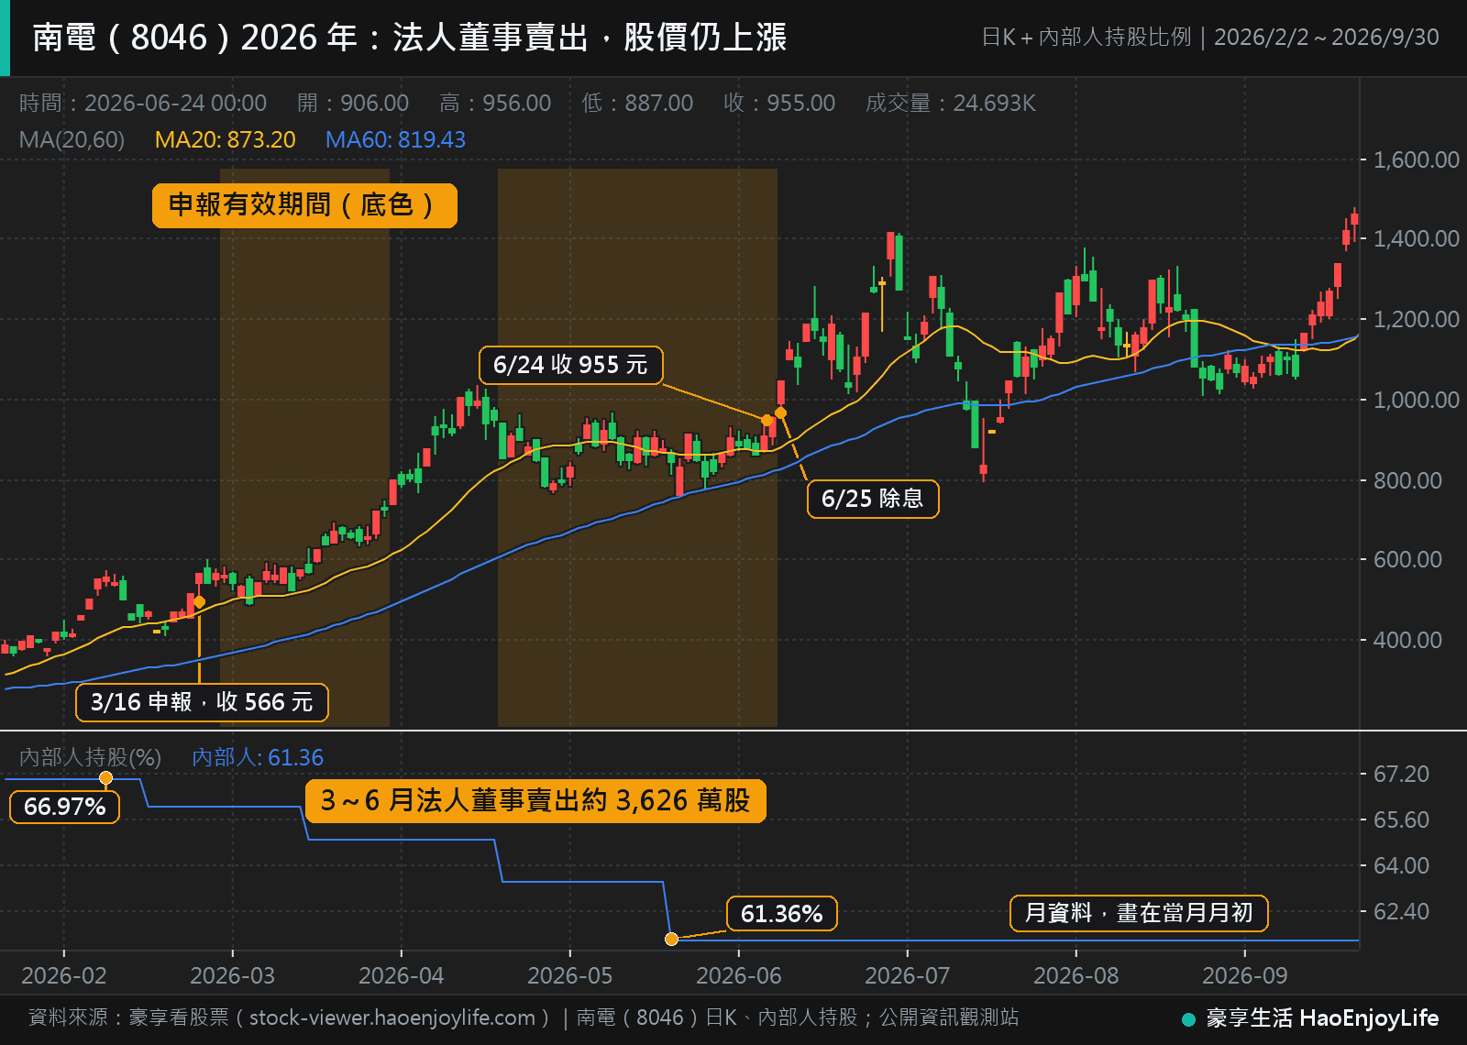This screenshot has width=1467, height=1045.
Task: Click the 61.36% insider holding marker dot
Action: (x=671, y=939)
